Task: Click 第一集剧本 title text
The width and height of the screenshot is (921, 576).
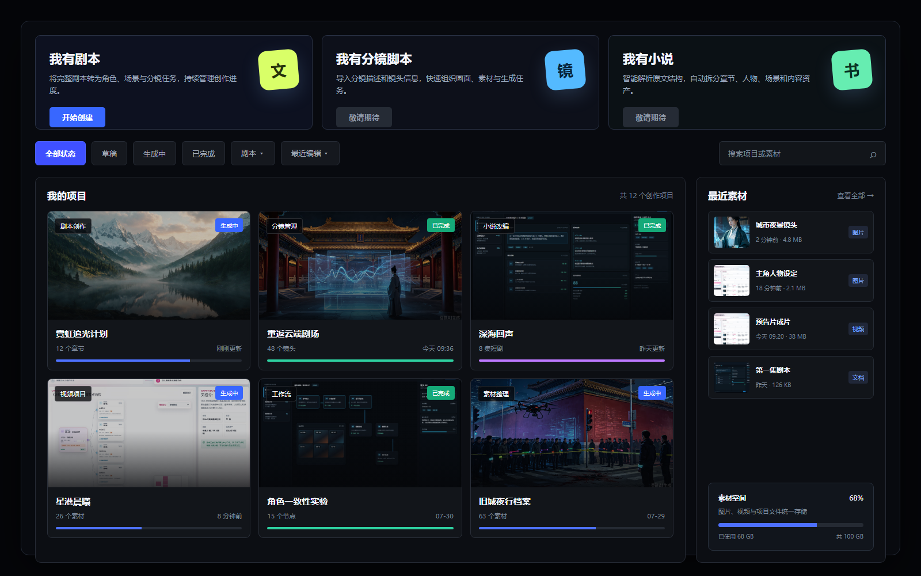Action: click(x=773, y=370)
